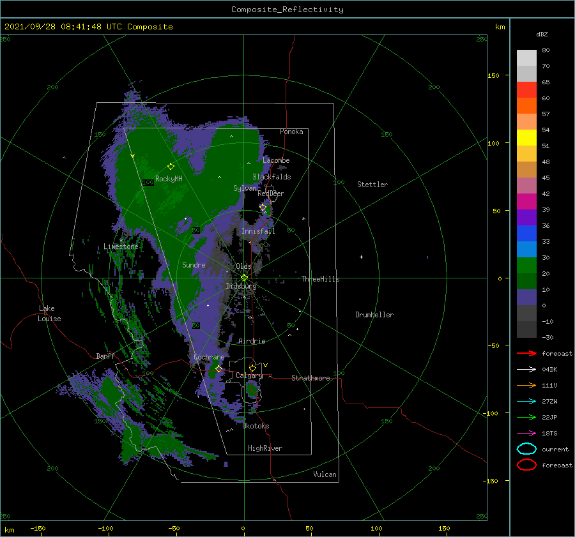
Task: Select the orange 60 dBZ legend block
Action: 526,105
